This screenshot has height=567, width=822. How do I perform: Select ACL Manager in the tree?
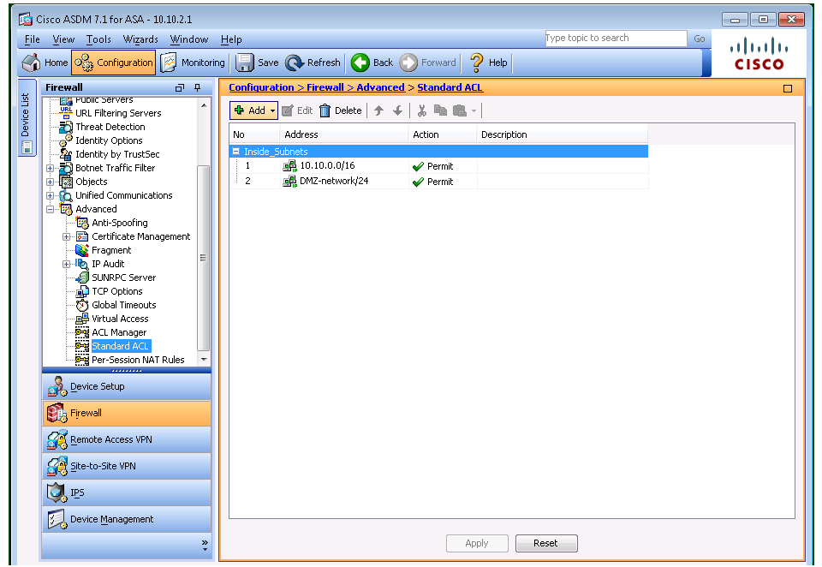[119, 332]
